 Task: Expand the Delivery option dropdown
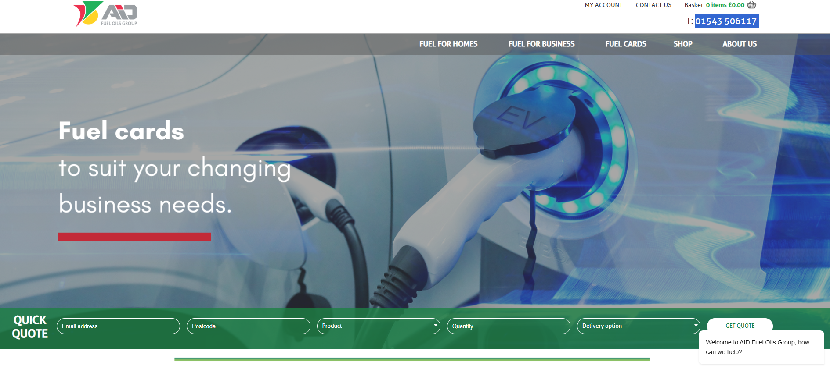tap(638, 326)
